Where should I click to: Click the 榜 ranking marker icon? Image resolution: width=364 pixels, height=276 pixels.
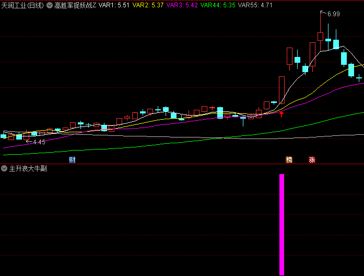[289, 160]
